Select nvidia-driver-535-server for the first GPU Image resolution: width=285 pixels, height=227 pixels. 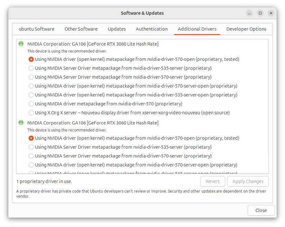[31, 68]
